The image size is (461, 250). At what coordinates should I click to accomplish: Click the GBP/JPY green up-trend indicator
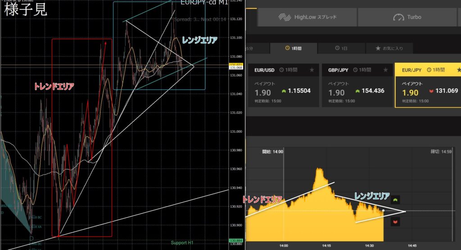(x=357, y=91)
